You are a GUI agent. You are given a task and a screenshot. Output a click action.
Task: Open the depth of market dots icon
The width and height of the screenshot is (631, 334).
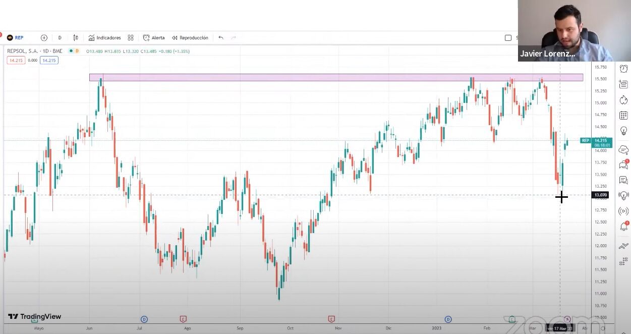click(624, 261)
